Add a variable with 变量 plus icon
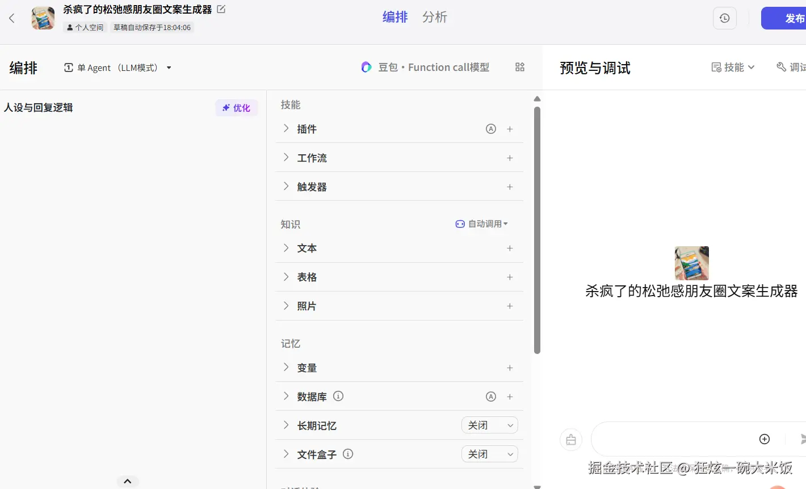 coord(510,368)
